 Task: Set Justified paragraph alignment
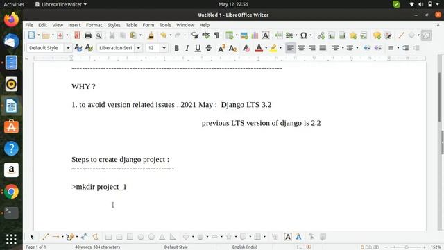pos(323,48)
